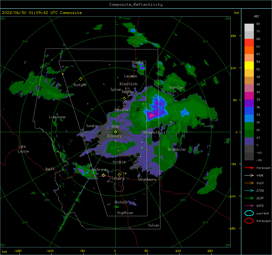The width and height of the screenshot is (272, 255).
Task: Click the Lake Louise label
Action: (x=23, y=149)
